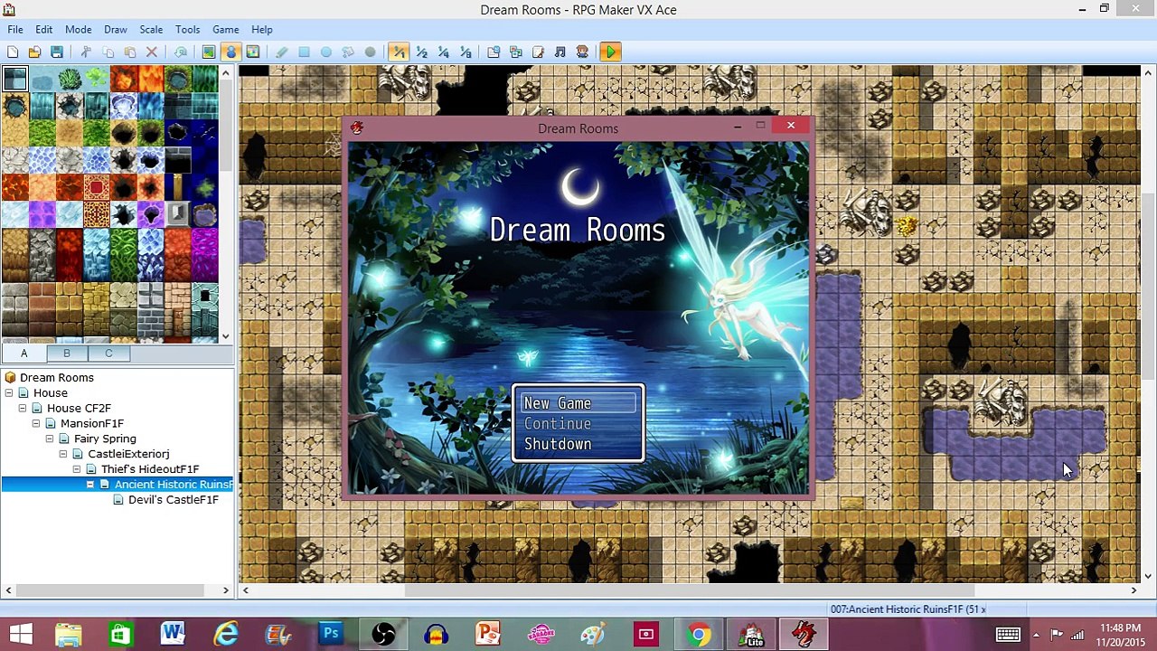The height and width of the screenshot is (651, 1157).
Task: Click the Paste toolbar icon
Action: tap(130, 52)
